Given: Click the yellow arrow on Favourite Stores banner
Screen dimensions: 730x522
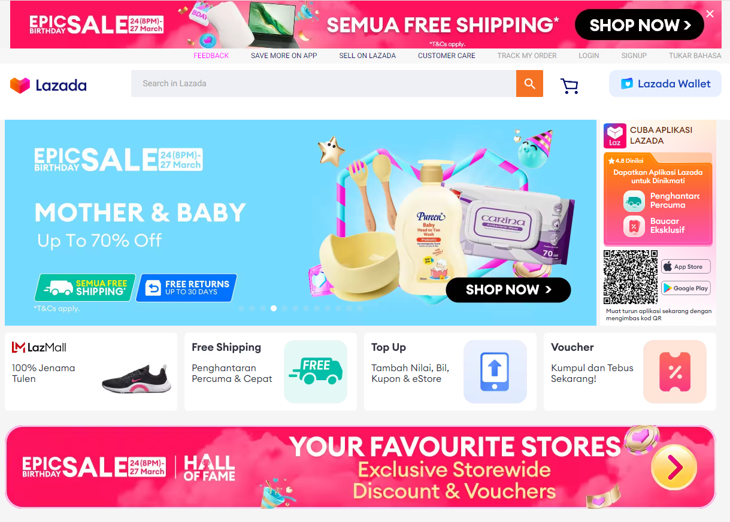Looking at the screenshot, I should 674,467.
